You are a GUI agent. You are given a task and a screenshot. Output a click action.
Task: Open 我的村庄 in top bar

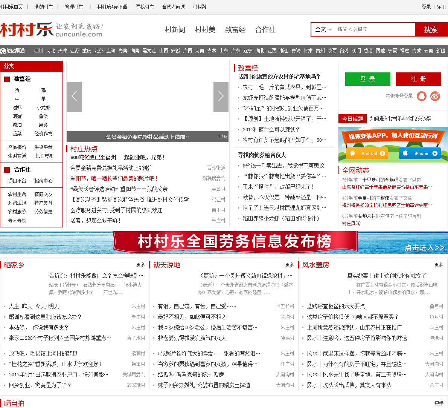(44, 7)
